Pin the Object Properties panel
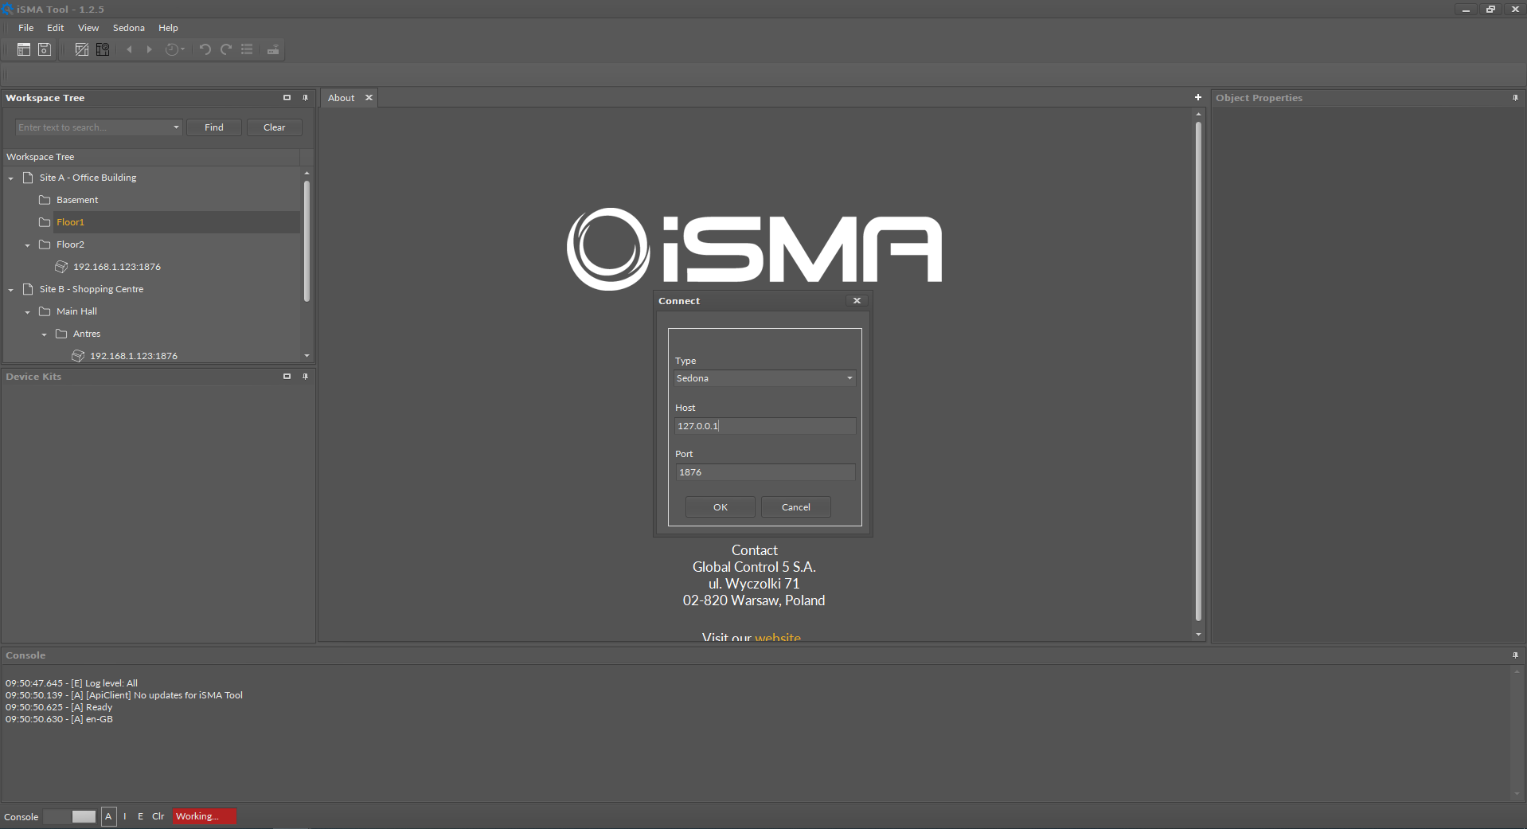 coord(1514,98)
